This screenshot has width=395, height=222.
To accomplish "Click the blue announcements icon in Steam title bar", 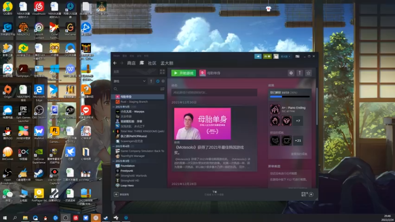I will [x=258, y=56].
